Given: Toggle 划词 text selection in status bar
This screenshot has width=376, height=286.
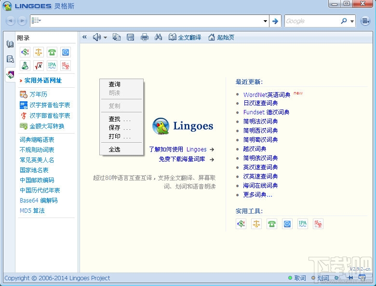Looking at the screenshot, I should click(320, 278).
